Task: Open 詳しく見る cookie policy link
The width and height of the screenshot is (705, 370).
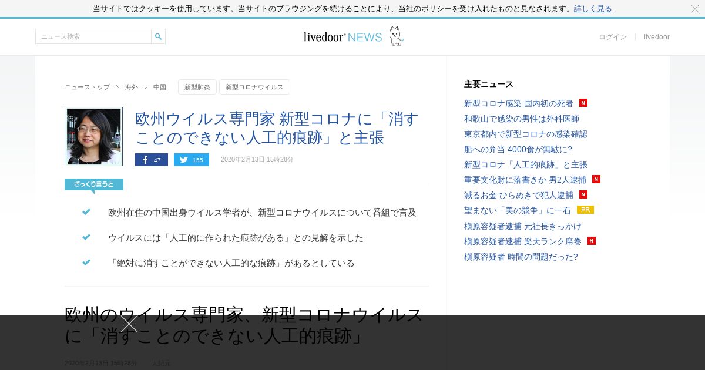Action: [x=593, y=9]
